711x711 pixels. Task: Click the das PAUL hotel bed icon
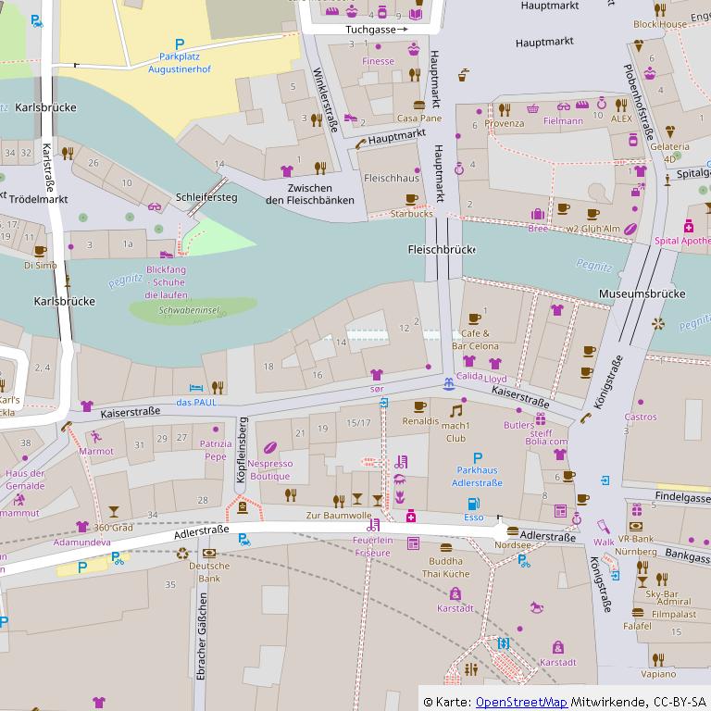pos(196,388)
